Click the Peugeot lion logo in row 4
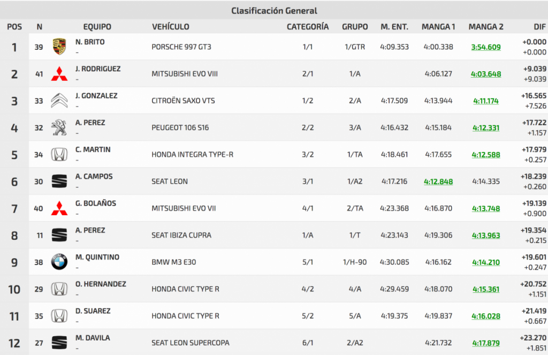The width and height of the screenshot is (548, 355). [x=59, y=128]
